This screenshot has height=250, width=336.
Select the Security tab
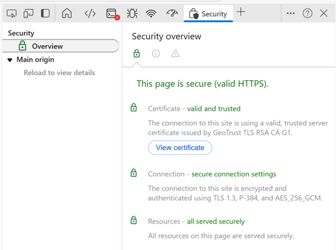tap(208, 14)
